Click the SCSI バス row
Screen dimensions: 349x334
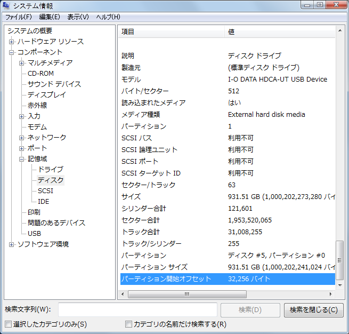click(228, 138)
